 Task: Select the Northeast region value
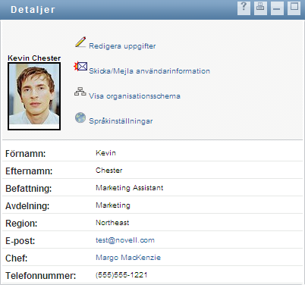(112, 223)
